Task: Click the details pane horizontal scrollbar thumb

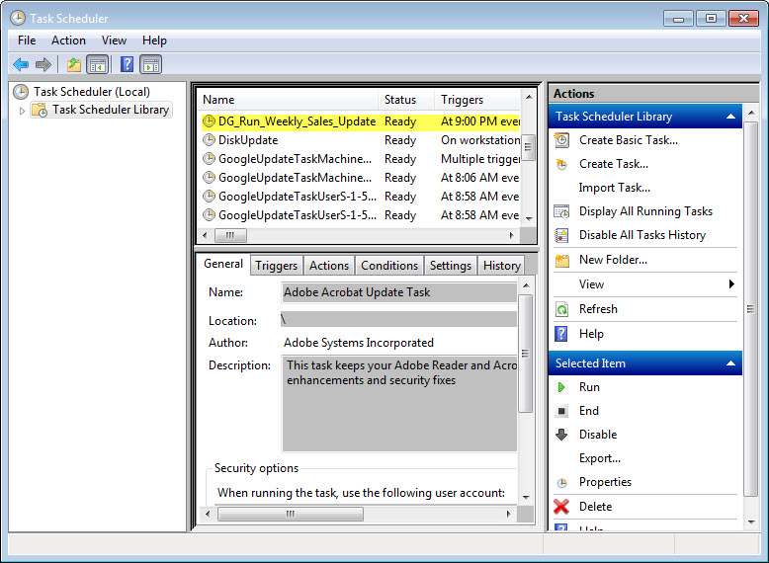Action: click(x=291, y=514)
